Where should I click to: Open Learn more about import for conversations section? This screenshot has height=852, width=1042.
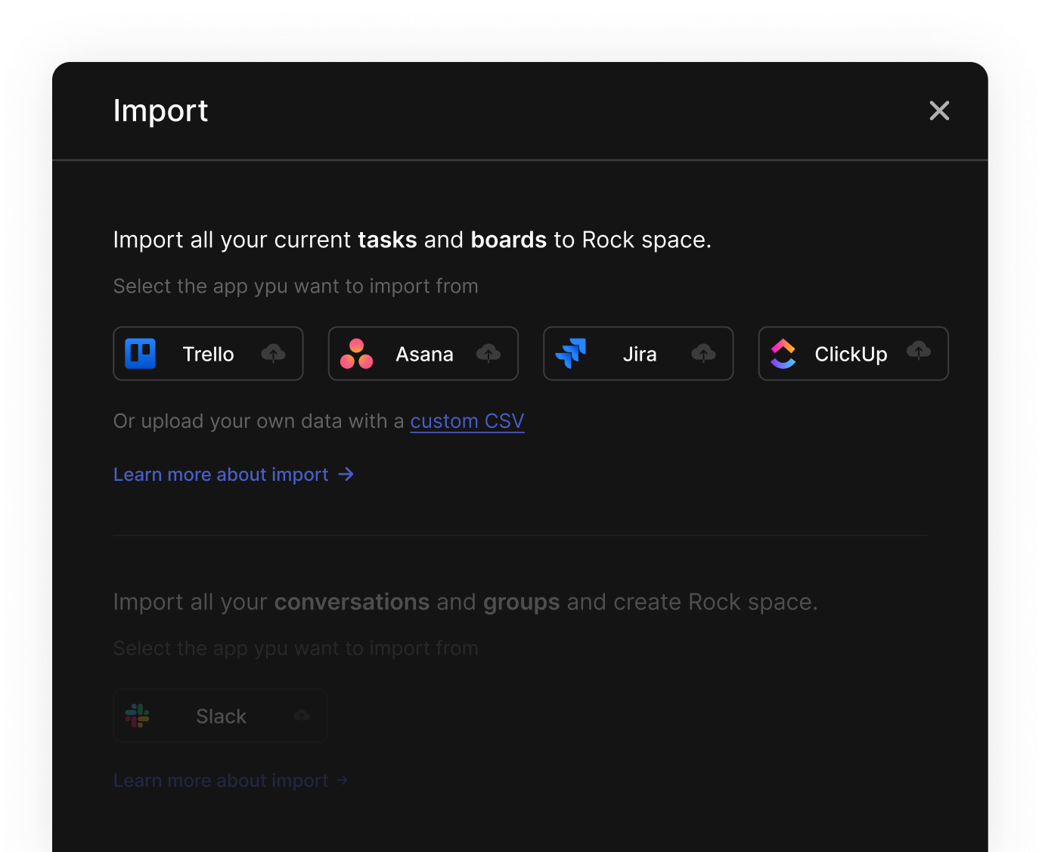pos(221,780)
